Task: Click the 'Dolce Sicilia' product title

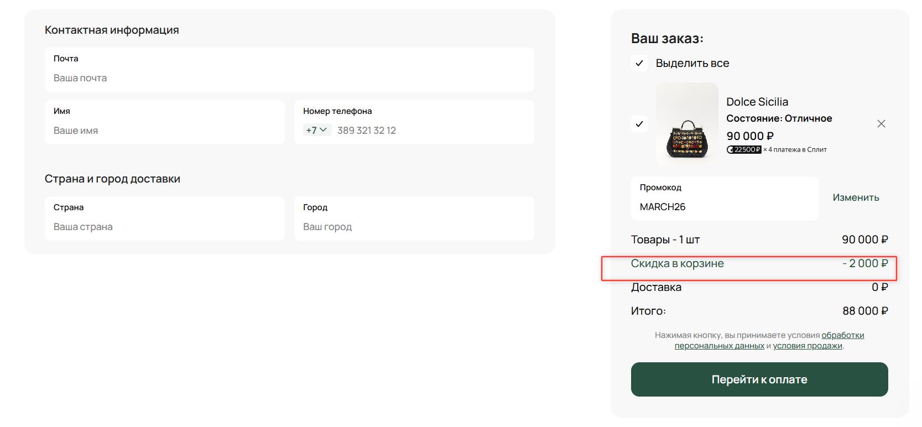Action: click(757, 102)
